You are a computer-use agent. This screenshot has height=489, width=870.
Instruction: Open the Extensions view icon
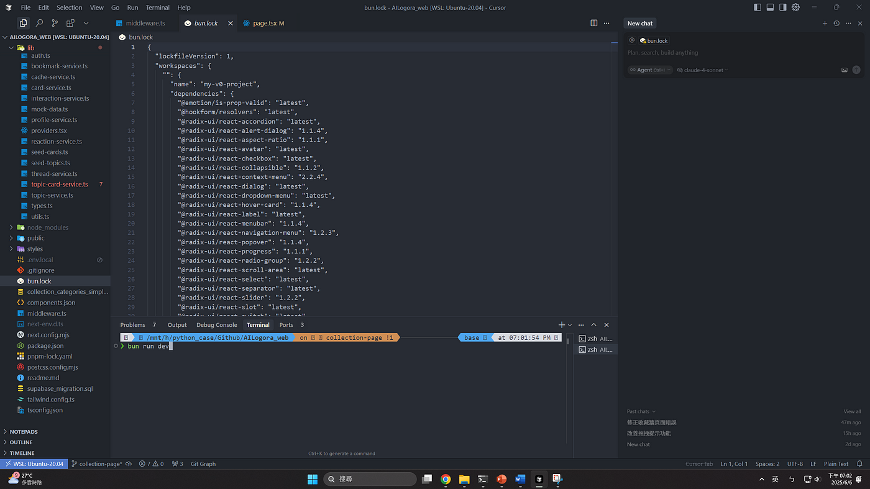pos(70,23)
